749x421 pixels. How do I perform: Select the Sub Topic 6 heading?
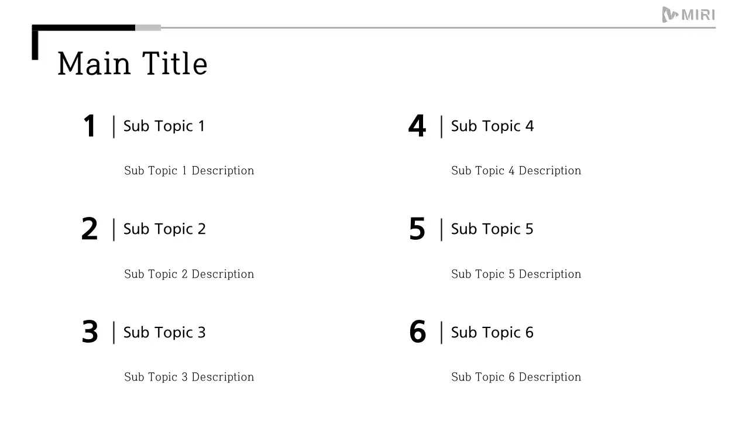[492, 333]
